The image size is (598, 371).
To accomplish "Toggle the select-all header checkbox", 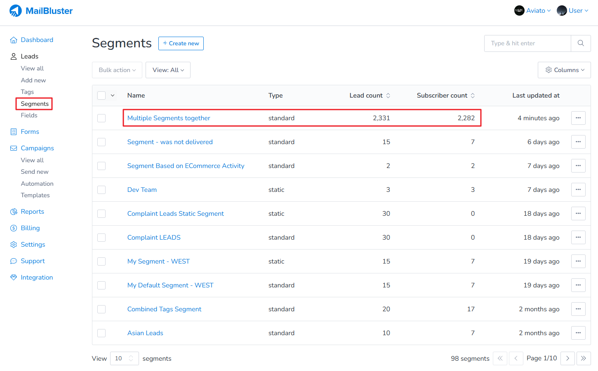I will click(101, 96).
